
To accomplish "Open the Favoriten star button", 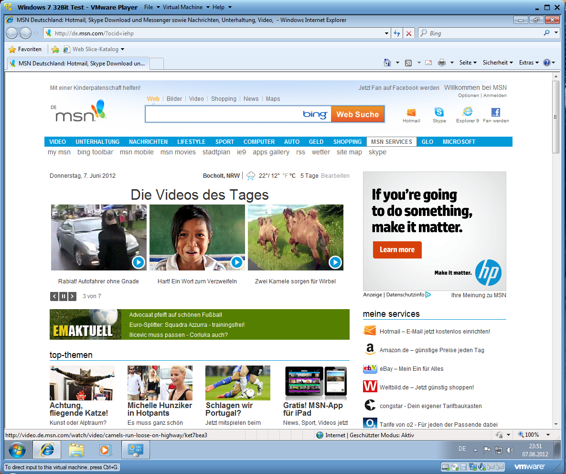I will click(x=25, y=49).
